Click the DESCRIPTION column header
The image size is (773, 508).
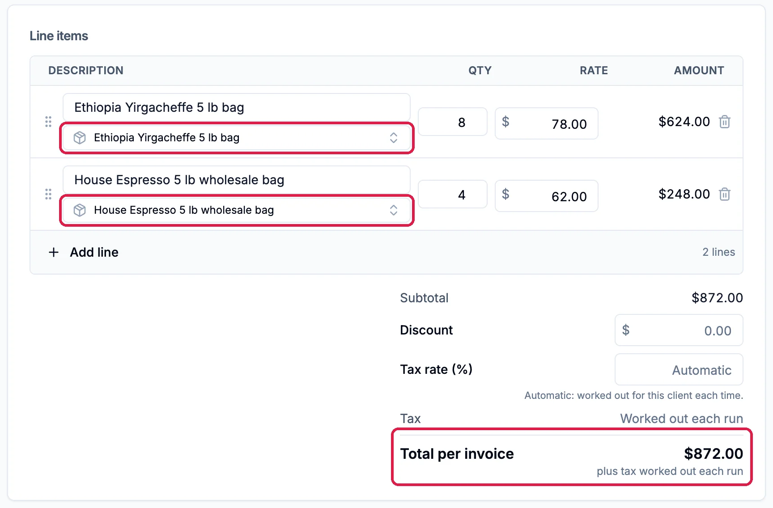click(86, 71)
